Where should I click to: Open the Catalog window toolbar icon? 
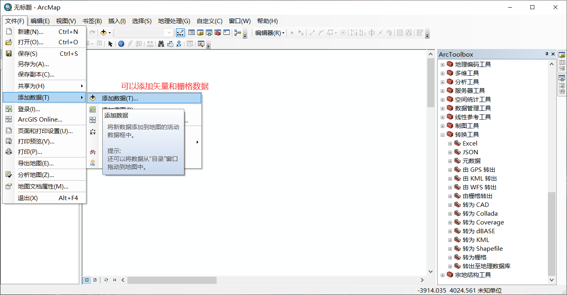pos(200,33)
